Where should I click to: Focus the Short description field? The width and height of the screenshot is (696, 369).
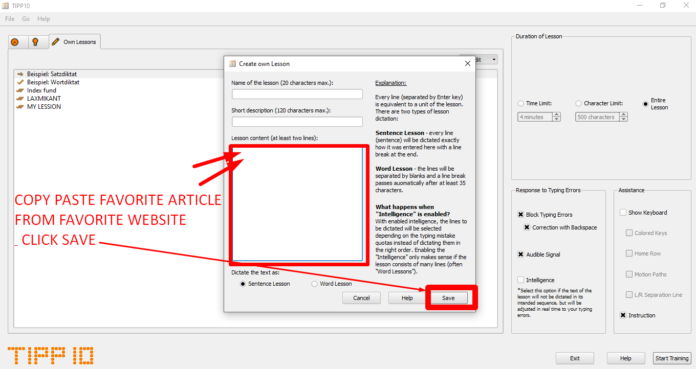pos(297,122)
